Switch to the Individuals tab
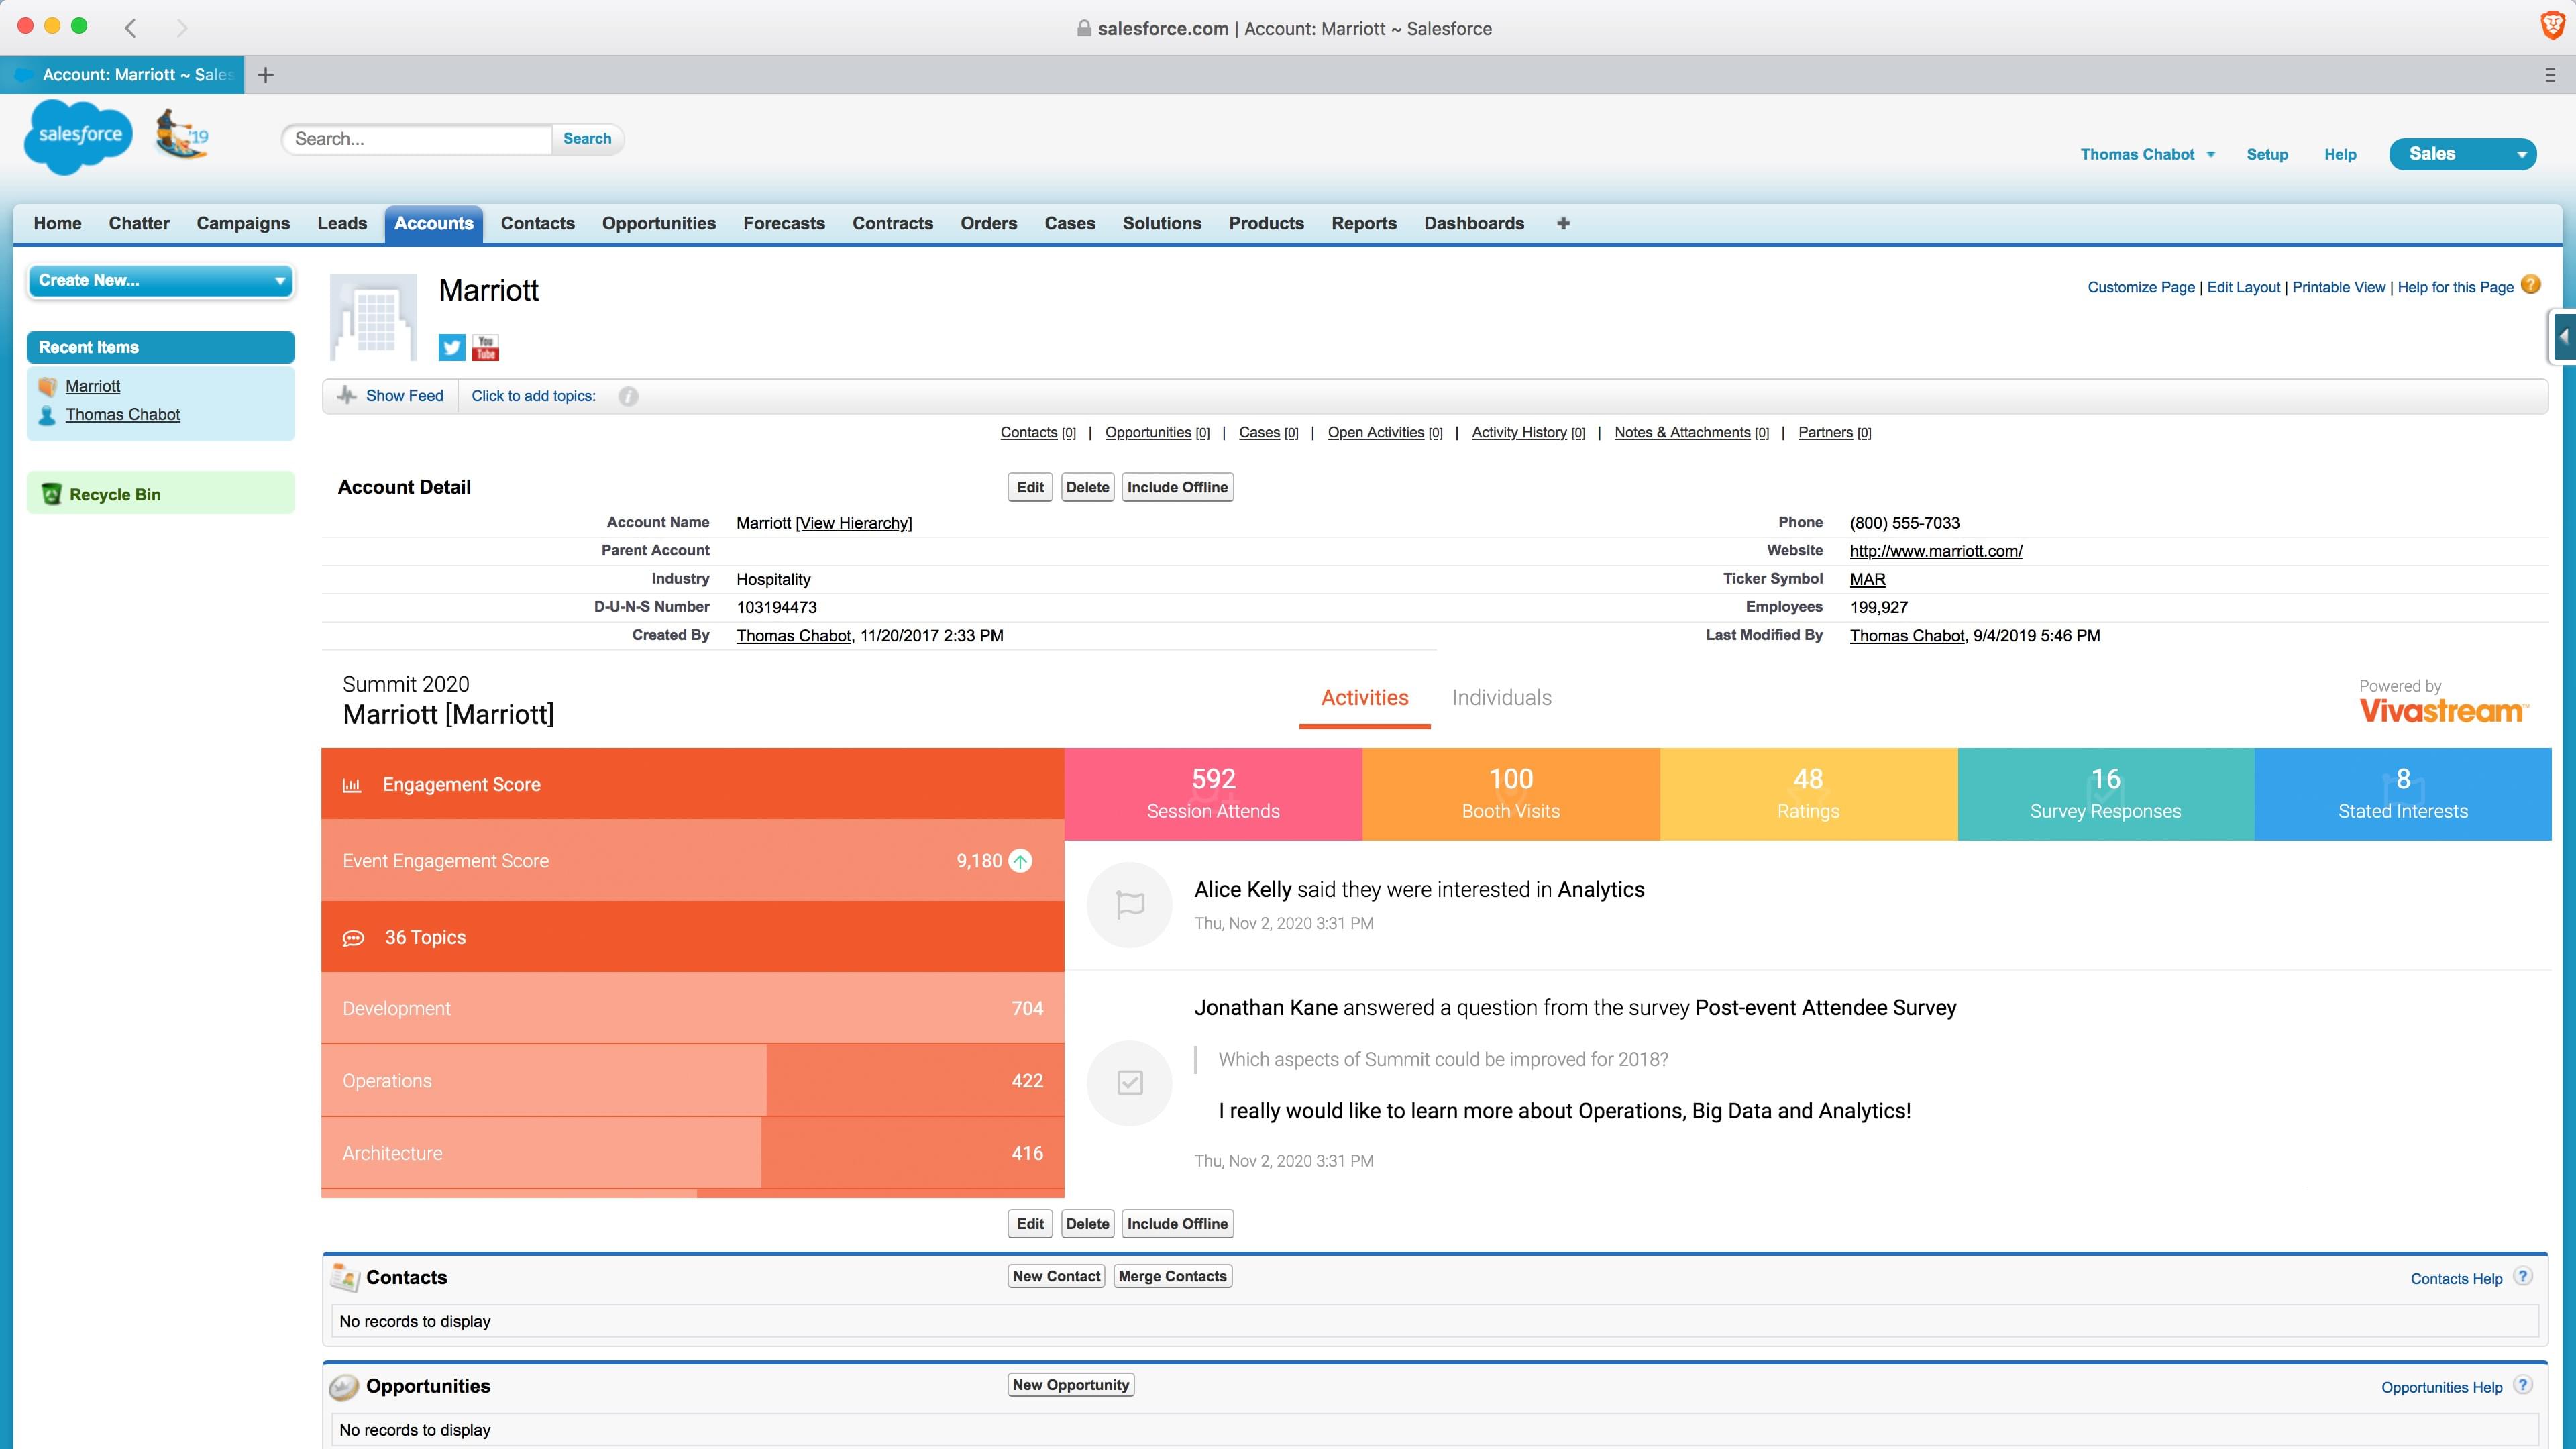 tap(1501, 697)
